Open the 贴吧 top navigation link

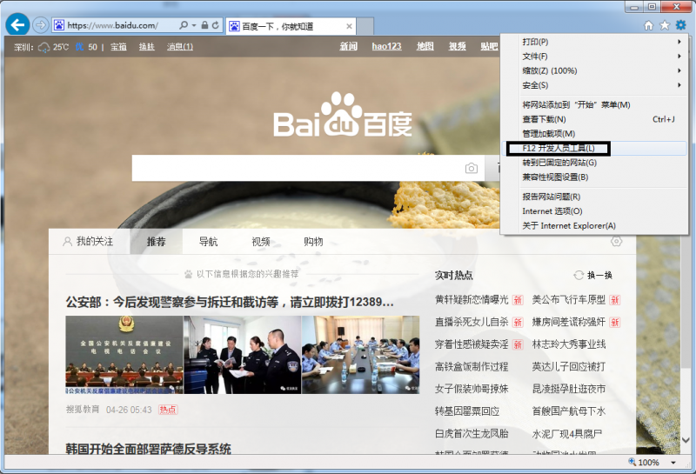[489, 46]
